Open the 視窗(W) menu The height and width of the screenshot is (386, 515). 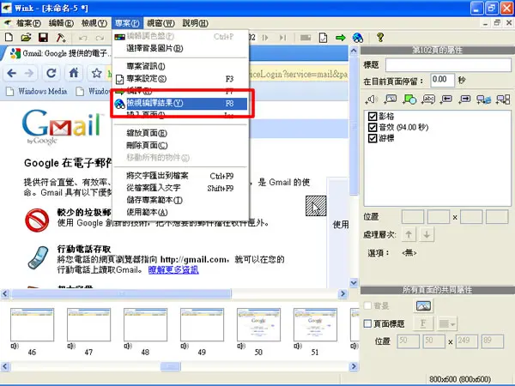click(x=161, y=23)
